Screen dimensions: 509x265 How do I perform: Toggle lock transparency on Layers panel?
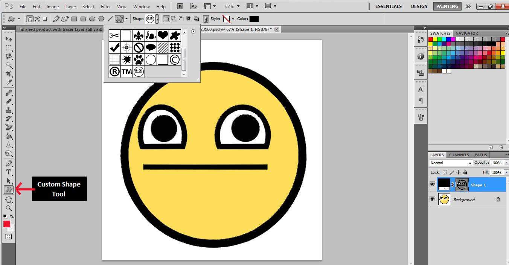[445, 172]
